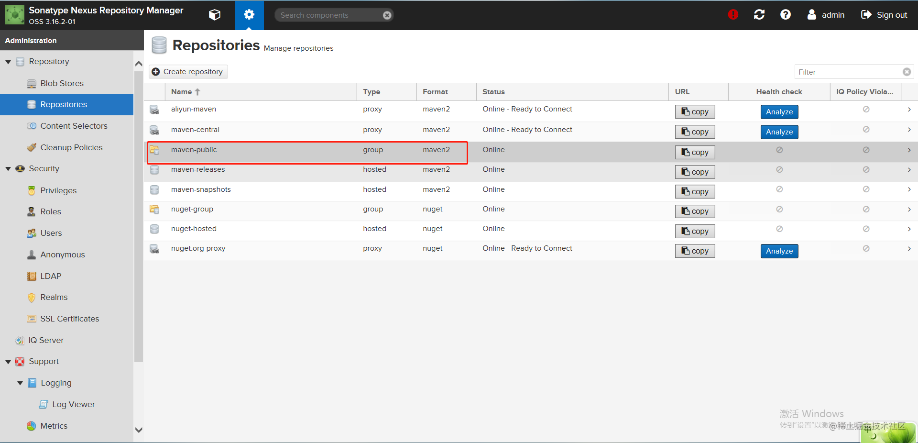Open the Help question mark icon

click(786, 15)
